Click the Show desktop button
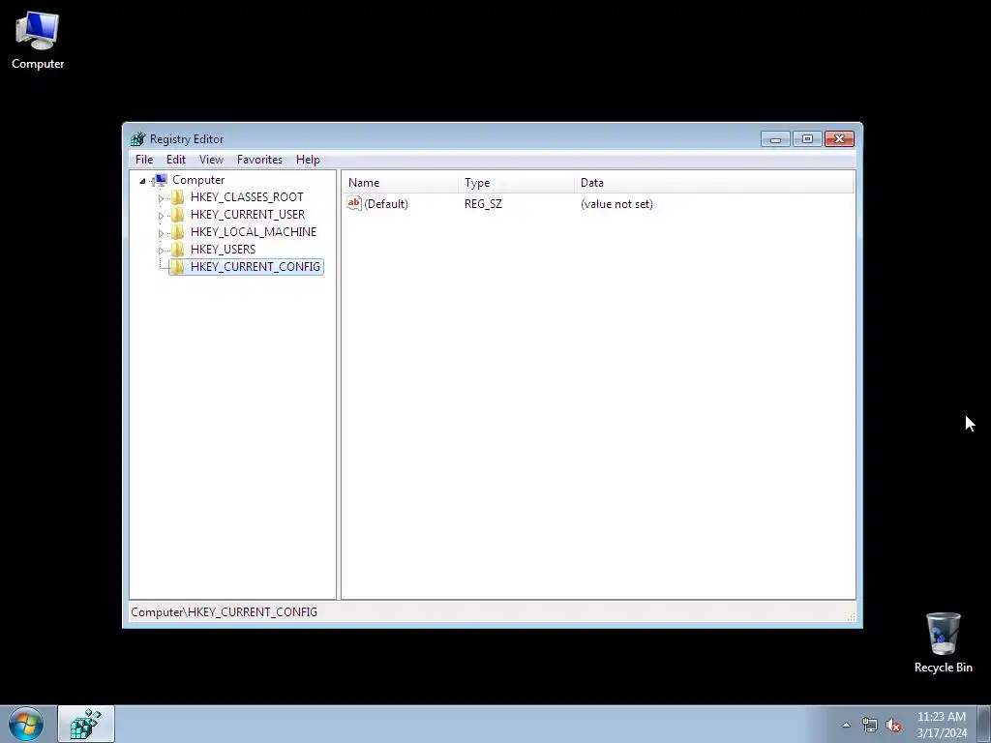Image resolution: width=991 pixels, height=743 pixels. click(x=984, y=724)
